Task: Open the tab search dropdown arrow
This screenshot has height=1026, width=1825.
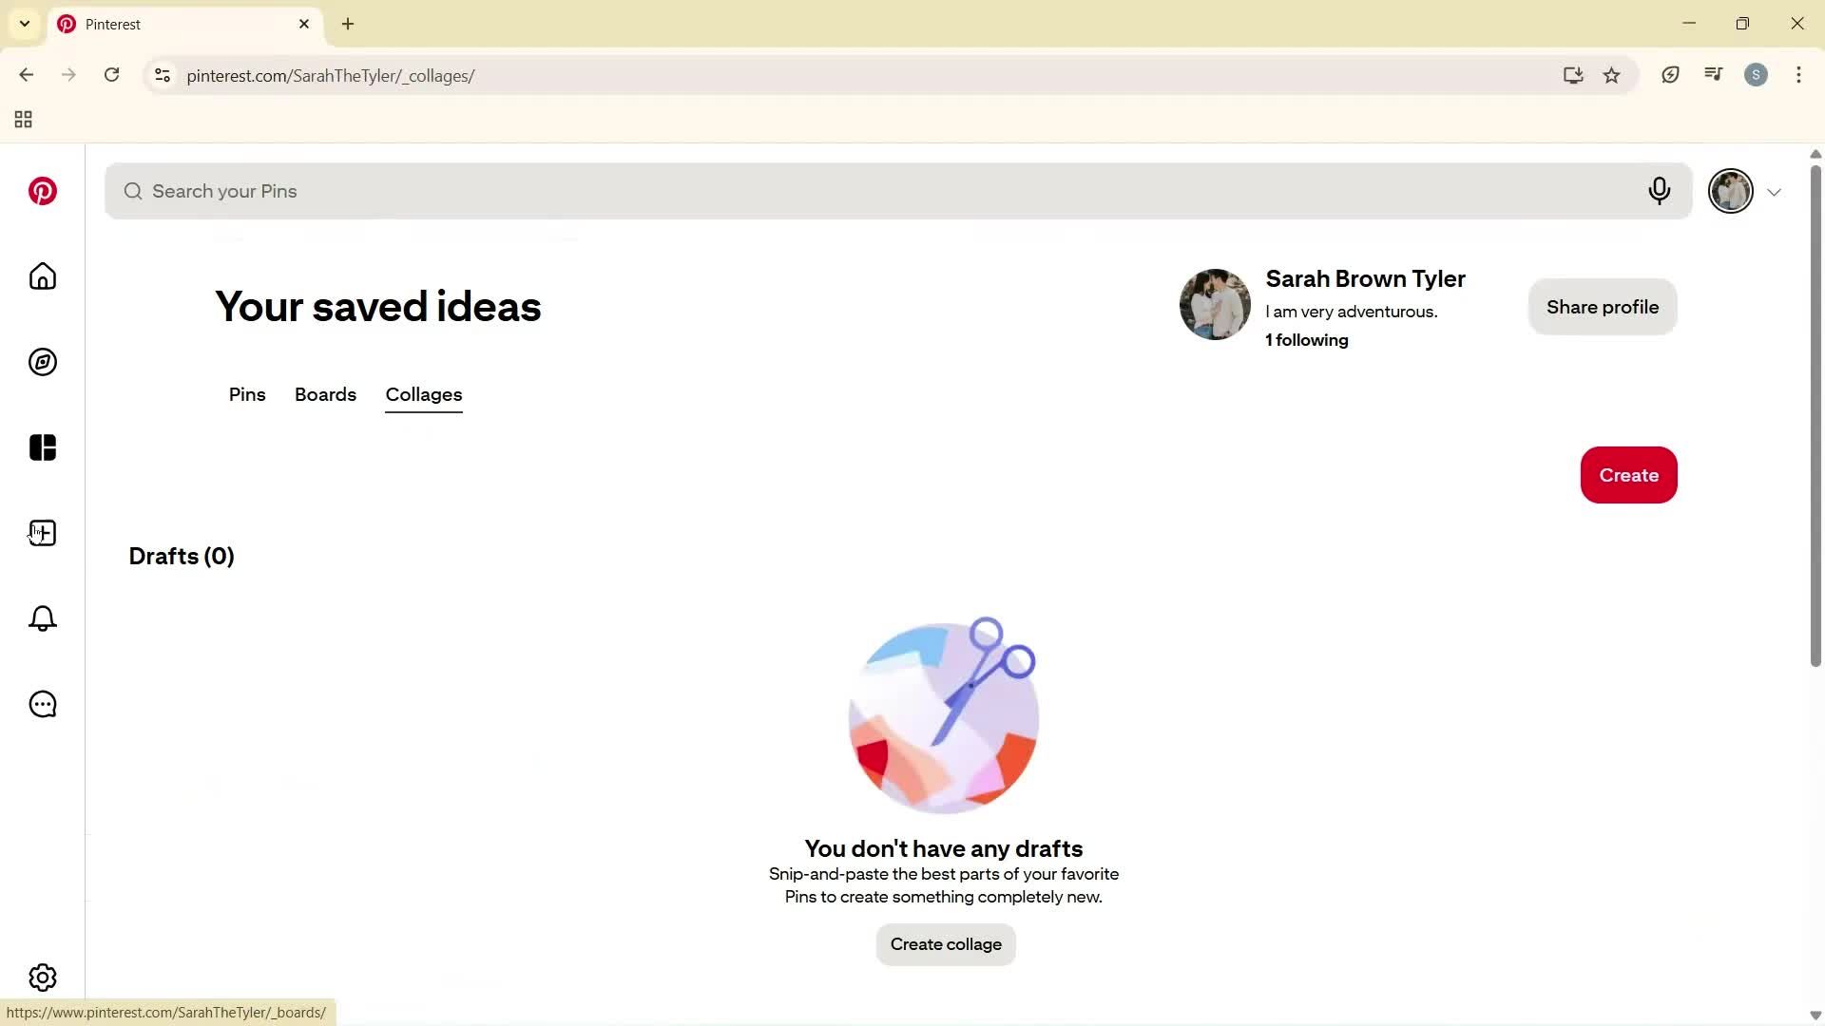Action: click(25, 24)
